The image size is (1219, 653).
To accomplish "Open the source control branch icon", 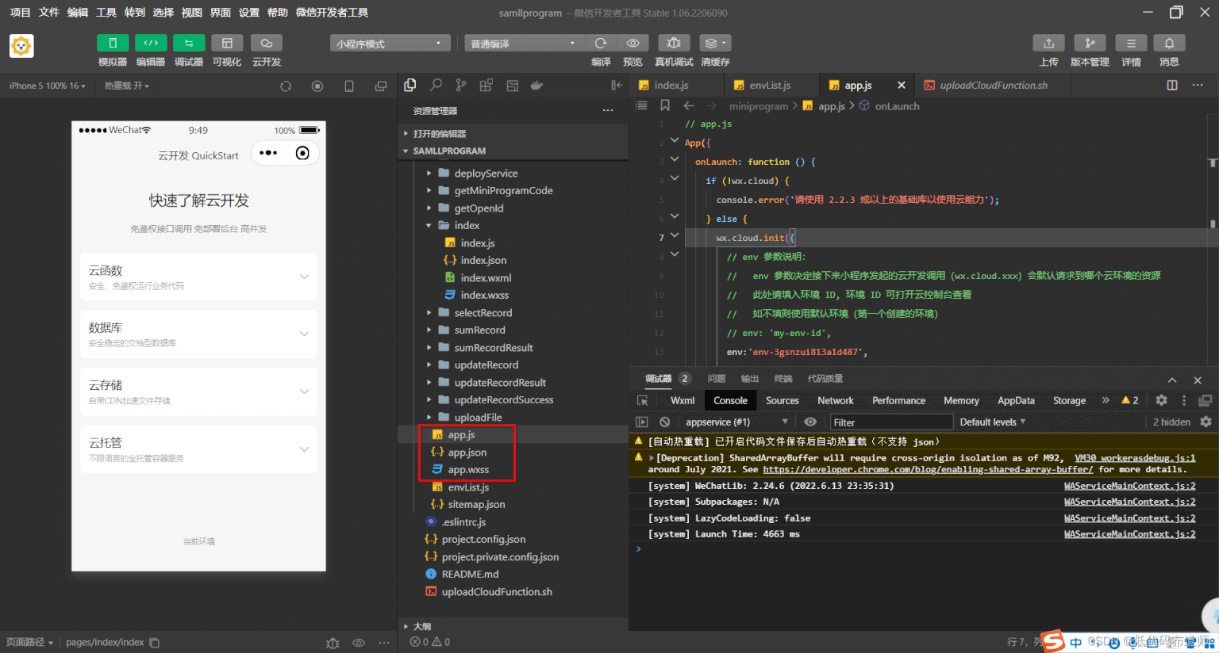I will 461,85.
